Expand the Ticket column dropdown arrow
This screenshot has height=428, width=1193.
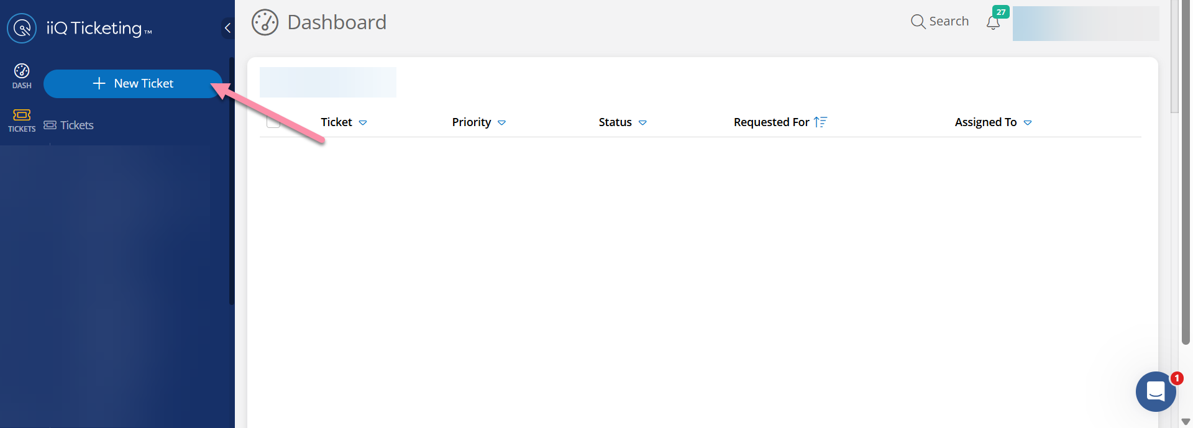click(363, 123)
